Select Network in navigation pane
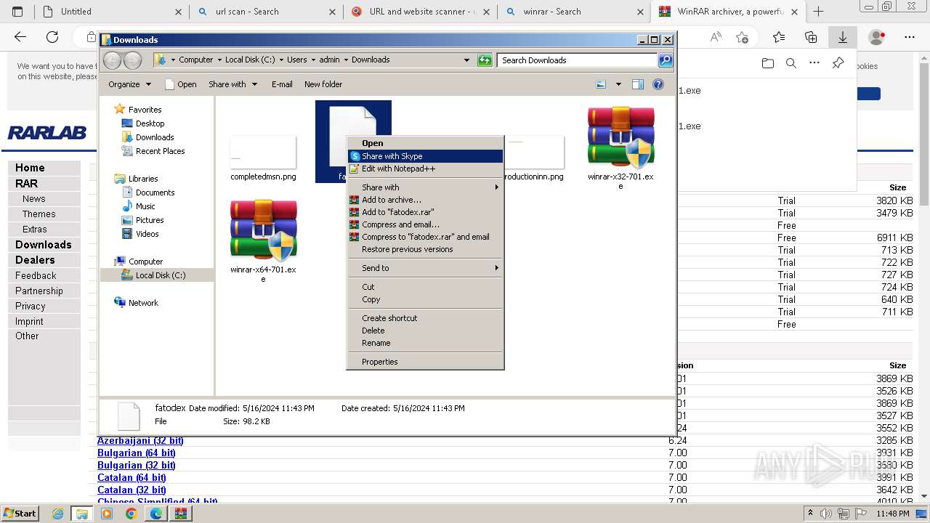Screen dimensions: 930x523 point(143,303)
